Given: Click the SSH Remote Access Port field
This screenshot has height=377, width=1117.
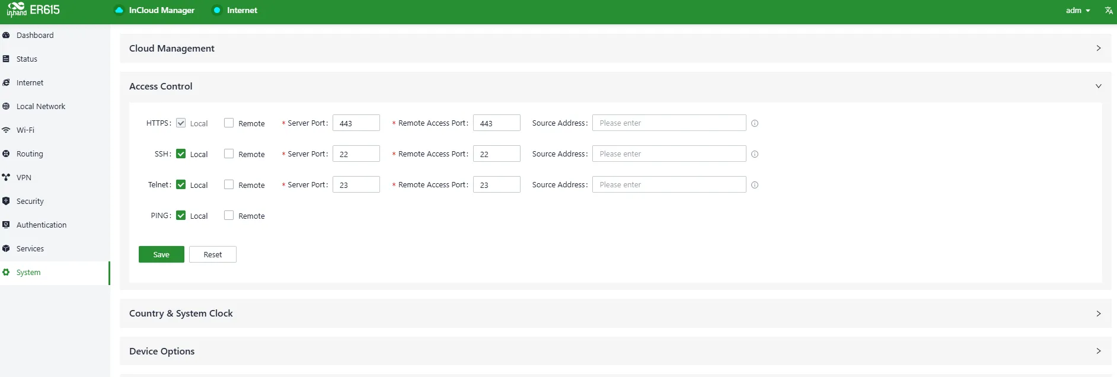Looking at the screenshot, I should [x=497, y=154].
